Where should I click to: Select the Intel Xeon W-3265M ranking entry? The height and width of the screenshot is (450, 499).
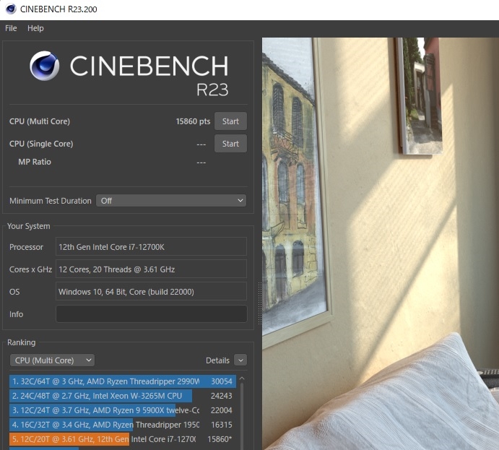tap(123, 396)
